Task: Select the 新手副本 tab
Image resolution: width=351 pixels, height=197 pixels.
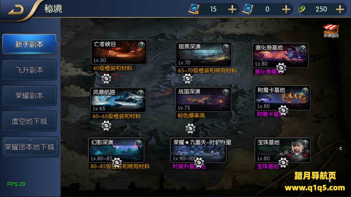Action: click(x=29, y=44)
